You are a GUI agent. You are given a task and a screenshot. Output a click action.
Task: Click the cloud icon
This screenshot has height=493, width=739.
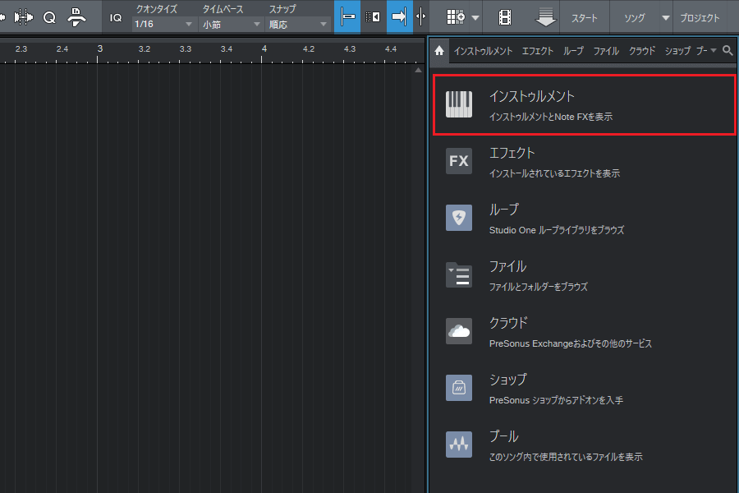pos(459,330)
